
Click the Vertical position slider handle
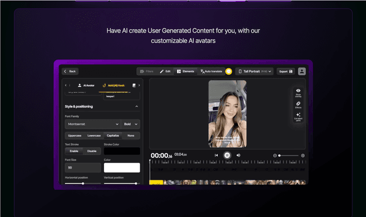tap(136, 183)
